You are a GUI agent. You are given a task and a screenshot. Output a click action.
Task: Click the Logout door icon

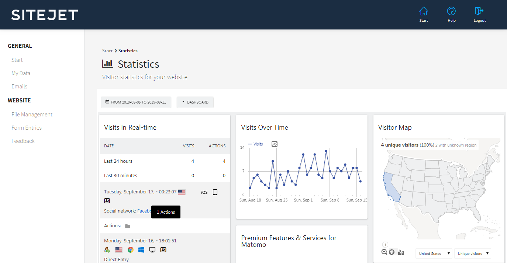(479, 11)
